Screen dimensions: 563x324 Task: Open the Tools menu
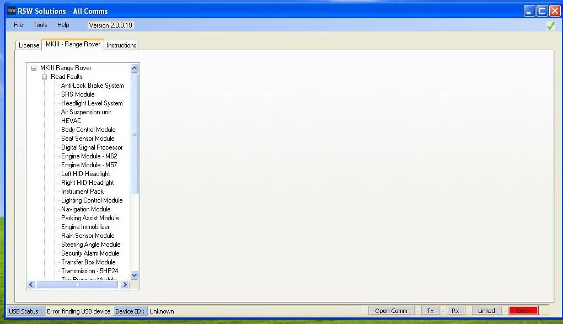tap(40, 25)
